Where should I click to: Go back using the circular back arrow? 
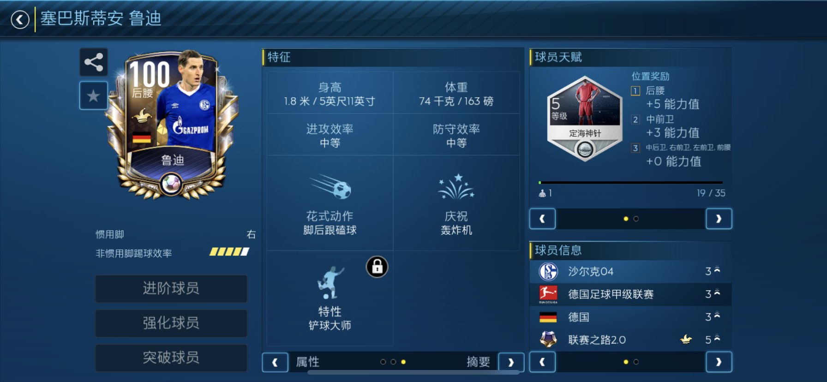pyautogui.click(x=20, y=20)
